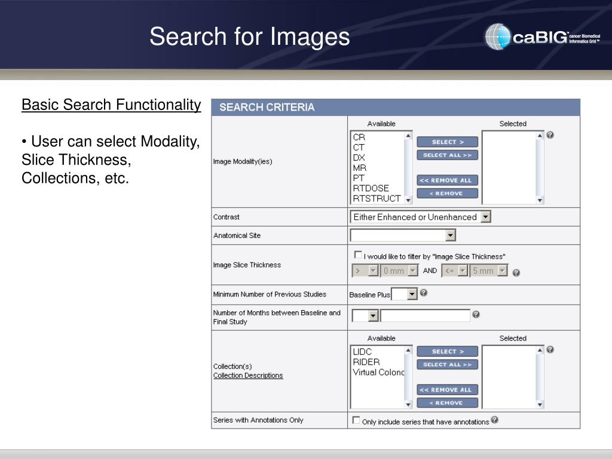Image resolution: width=612 pixels, height=459 pixels.
Task: Select DX in available modalities
Action: click(359, 158)
